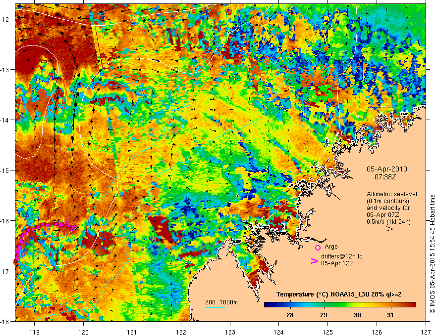The image size is (436, 336).
Task: Click the '200 1000m' depth contour label
Action: [221, 302]
